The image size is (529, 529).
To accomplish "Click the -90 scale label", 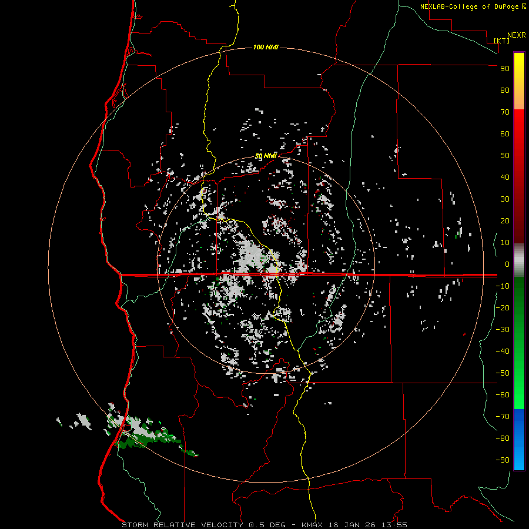I will tap(503, 460).
